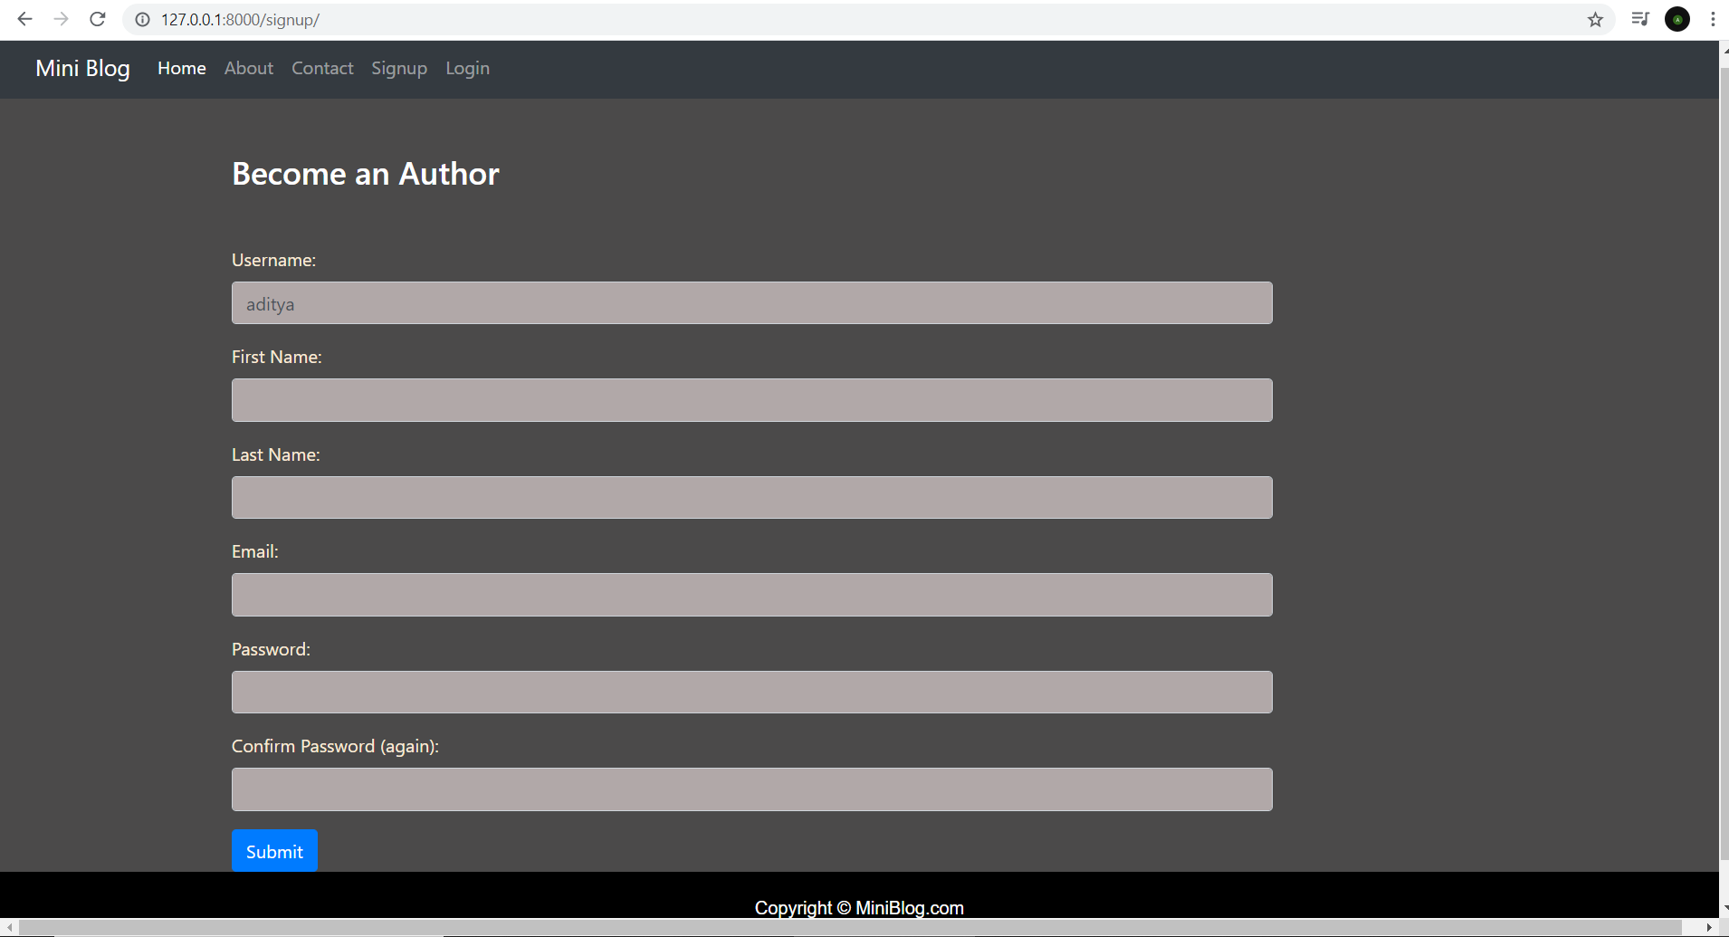Focus the Confirm Password field
Screen dimensions: 1729x937
click(751, 789)
